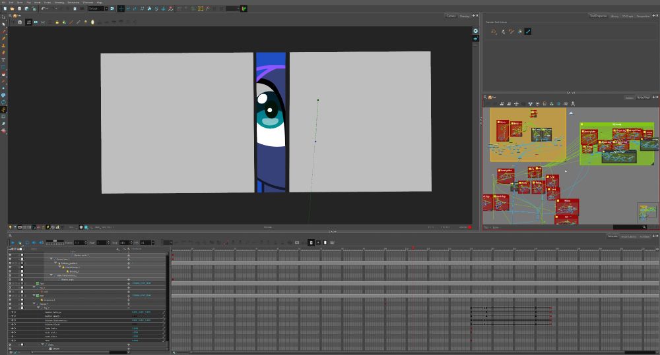Switch to the Tool Properties tab
The height and width of the screenshot is (355, 660).
[598, 16]
